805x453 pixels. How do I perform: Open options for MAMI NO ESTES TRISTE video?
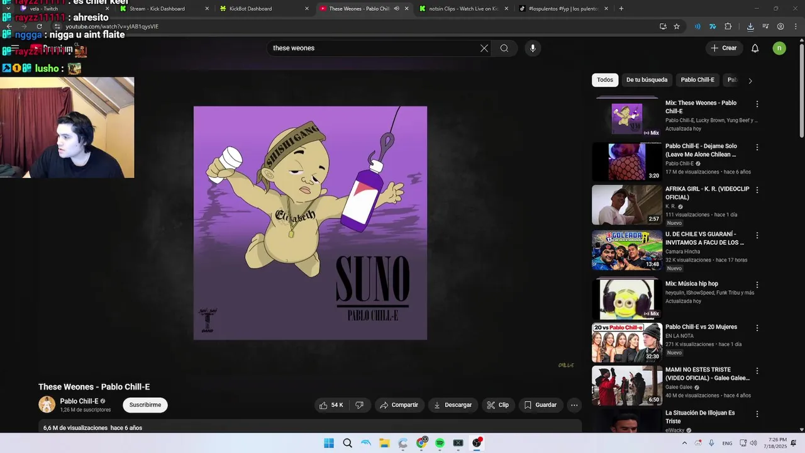(757, 371)
